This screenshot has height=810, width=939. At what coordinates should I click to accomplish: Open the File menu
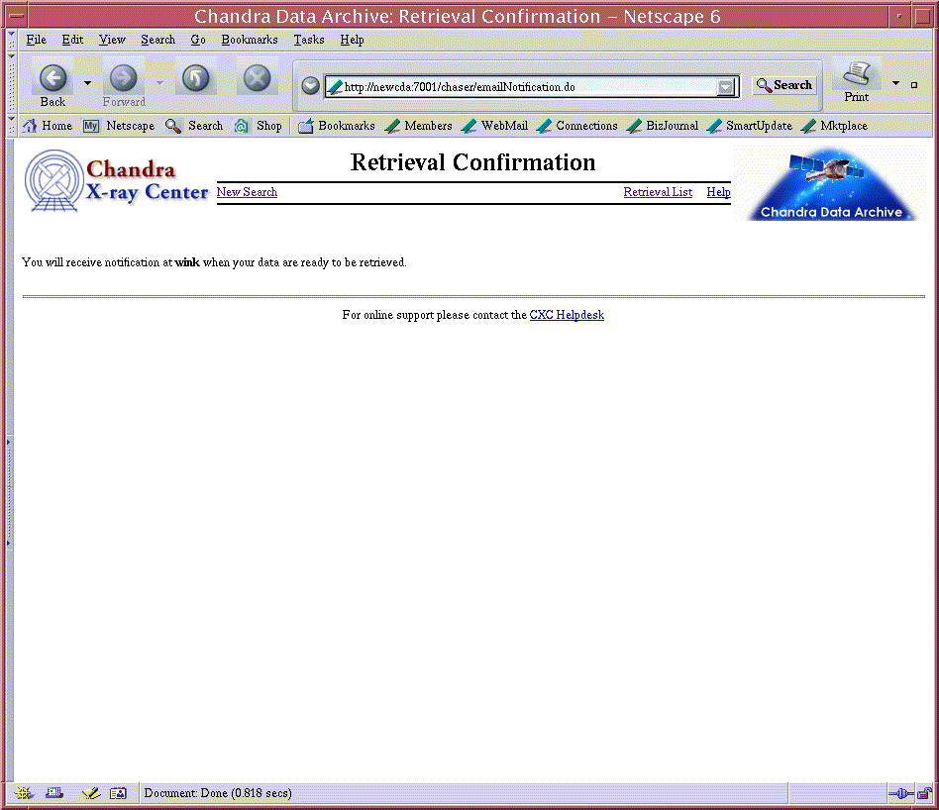(x=36, y=40)
